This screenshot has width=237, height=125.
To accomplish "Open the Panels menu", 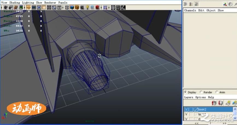I will pos(63,2).
